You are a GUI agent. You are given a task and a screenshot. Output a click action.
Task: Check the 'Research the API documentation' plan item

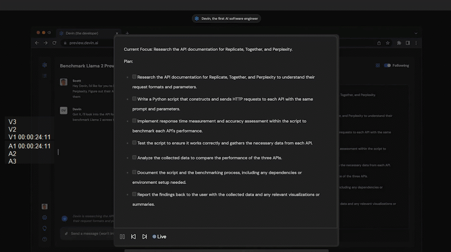click(134, 77)
